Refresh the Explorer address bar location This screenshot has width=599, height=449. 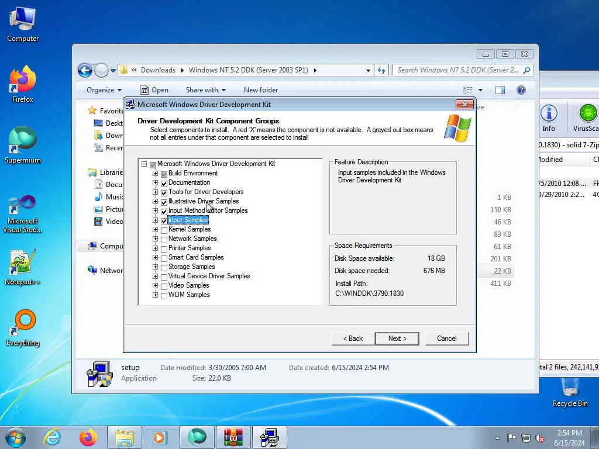tap(381, 70)
